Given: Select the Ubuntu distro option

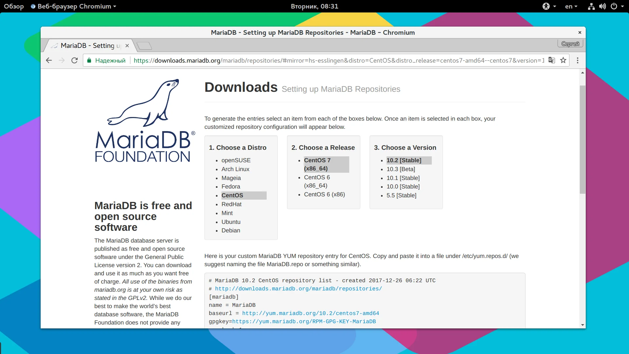Looking at the screenshot, I should [x=231, y=222].
